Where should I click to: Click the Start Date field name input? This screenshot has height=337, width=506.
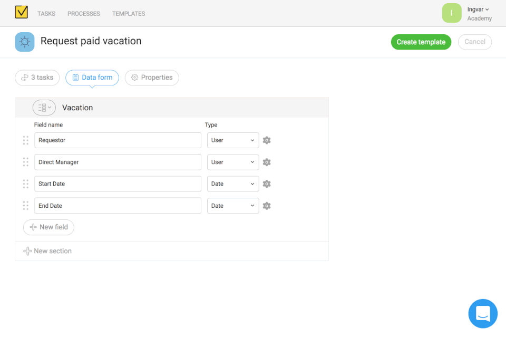pos(118,184)
